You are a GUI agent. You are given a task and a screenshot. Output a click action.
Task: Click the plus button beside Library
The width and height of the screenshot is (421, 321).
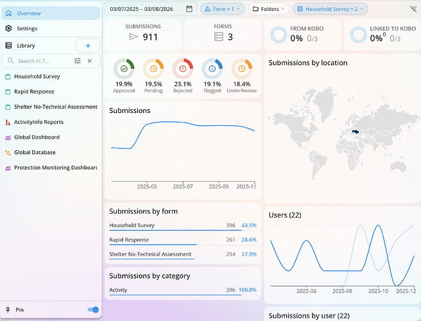coord(87,46)
